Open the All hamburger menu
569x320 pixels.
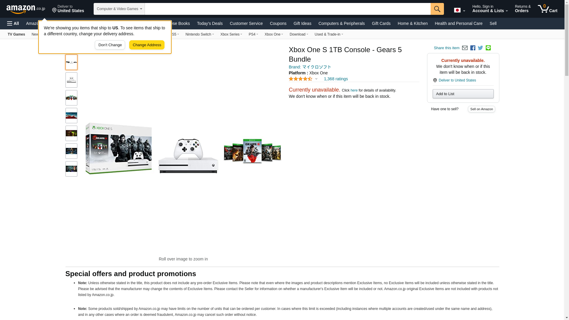13,23
